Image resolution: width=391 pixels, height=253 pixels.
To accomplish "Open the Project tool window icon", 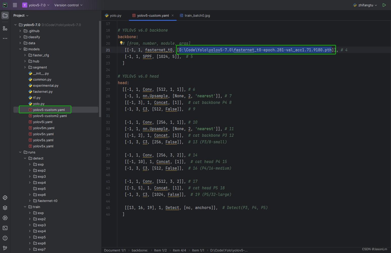I will [5, 15].
